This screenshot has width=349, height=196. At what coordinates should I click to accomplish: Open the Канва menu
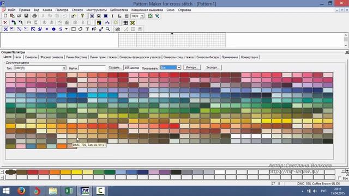click(47, 10)
